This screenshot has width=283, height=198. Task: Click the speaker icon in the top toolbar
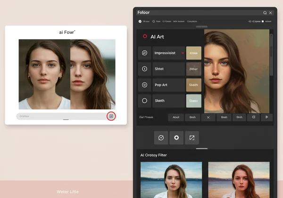[250, 21]
